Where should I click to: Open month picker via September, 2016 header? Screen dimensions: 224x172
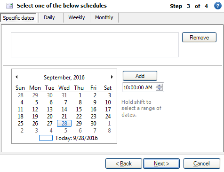click(x=64, y=78)
